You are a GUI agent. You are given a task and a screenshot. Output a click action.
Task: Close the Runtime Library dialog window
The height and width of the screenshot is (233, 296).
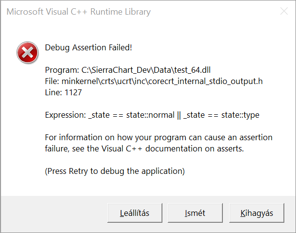tap(283, 12)
